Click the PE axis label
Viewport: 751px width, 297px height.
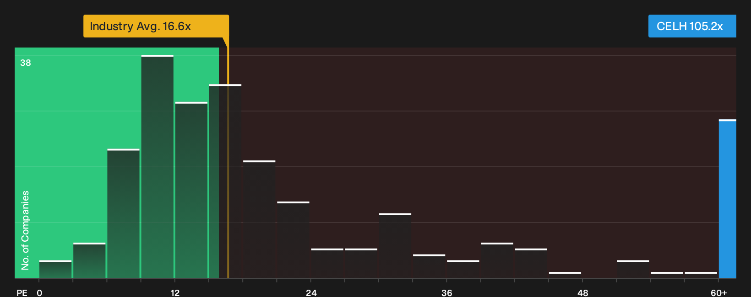coord(22,293)
